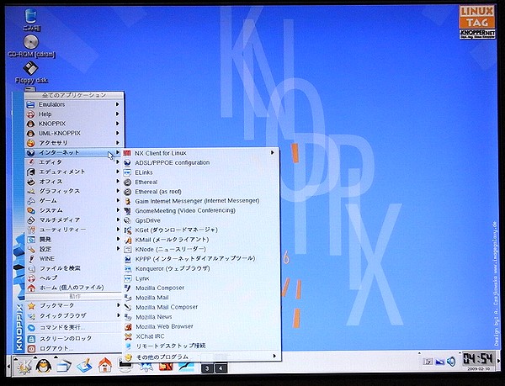Click the Ethereal icon, not the root one
This screenshot has height=386, width=505.
click(128, 182)
